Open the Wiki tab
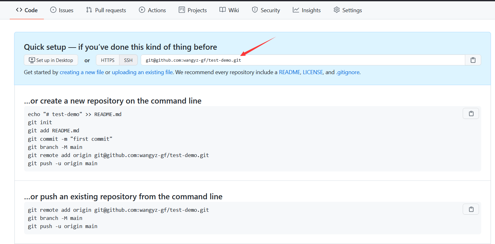 pos(229,10)
